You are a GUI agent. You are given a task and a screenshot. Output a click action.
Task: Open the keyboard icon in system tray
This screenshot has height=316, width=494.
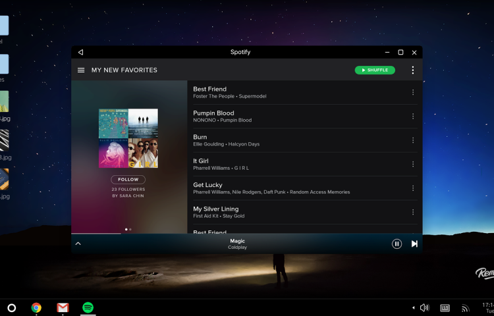445,307
